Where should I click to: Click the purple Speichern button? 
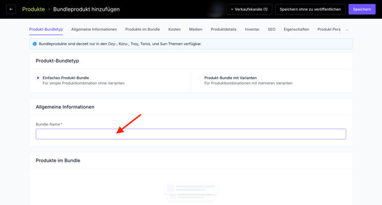[362, 9]
